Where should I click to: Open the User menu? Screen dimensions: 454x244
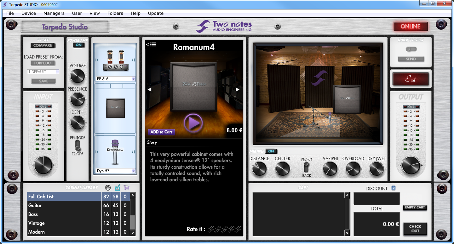tap(77, 13)
